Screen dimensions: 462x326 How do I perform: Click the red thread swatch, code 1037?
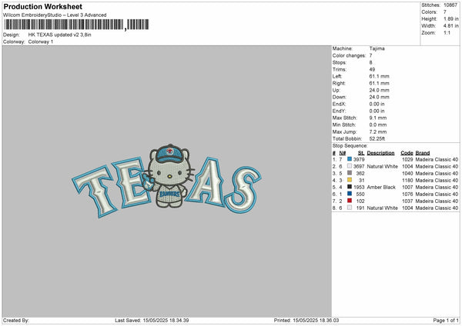[350, 201]
